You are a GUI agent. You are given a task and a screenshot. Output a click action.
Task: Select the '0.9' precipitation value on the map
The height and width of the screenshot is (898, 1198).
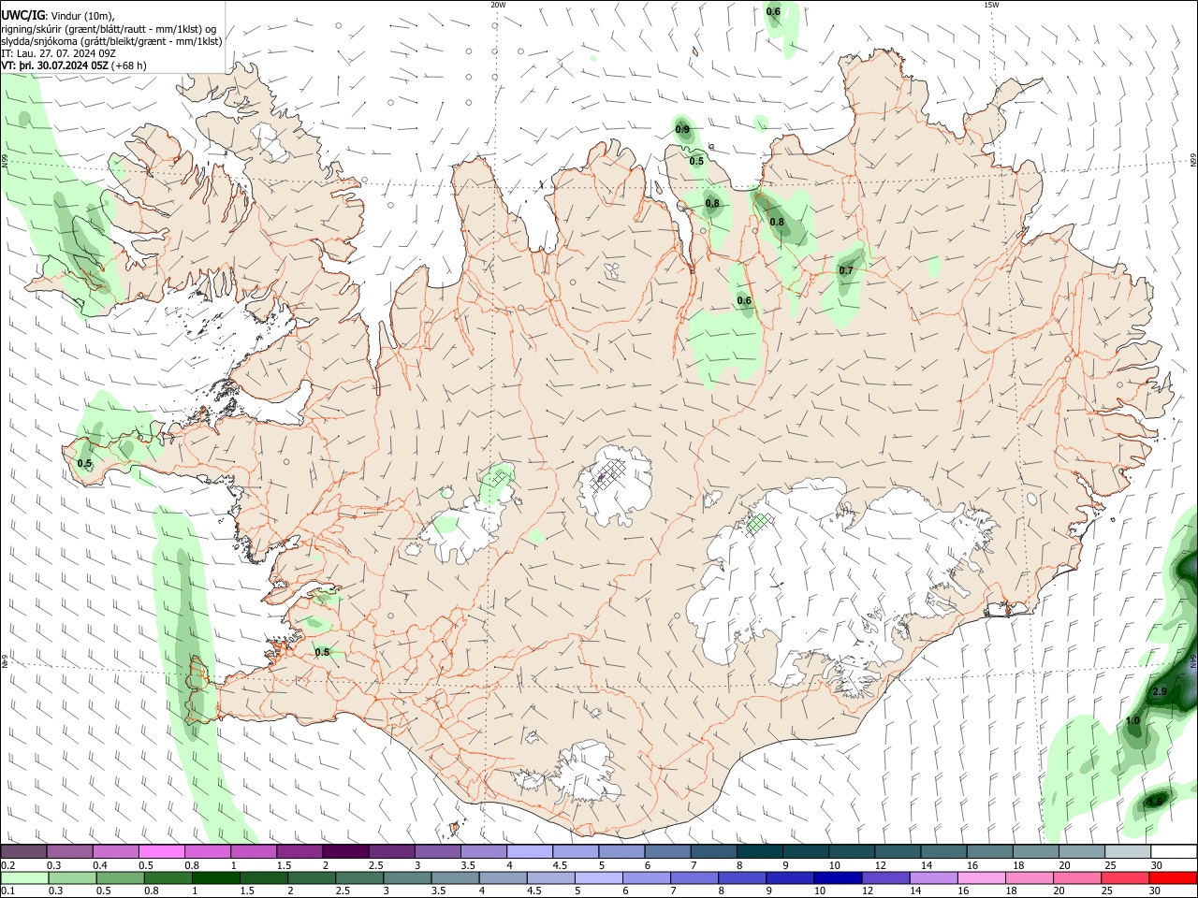tap(682, 129)
